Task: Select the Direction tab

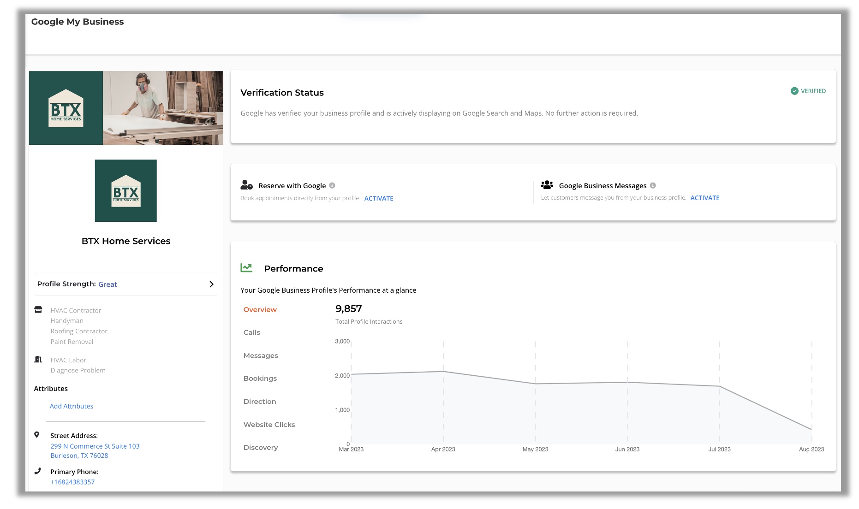Action: pos(260,402)
